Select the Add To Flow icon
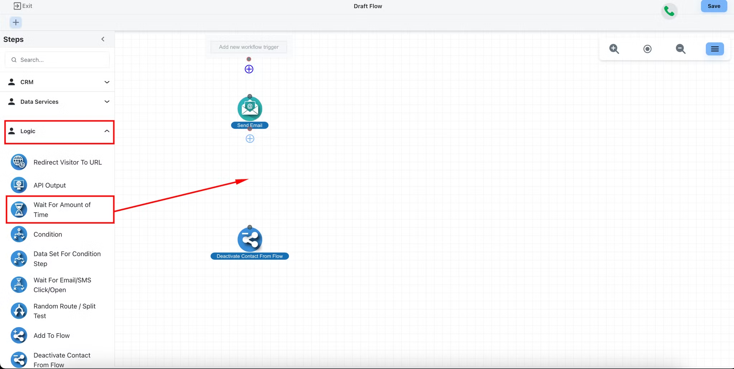The width and height of the screenshot is (734, 369). click(x=19, y=336)
